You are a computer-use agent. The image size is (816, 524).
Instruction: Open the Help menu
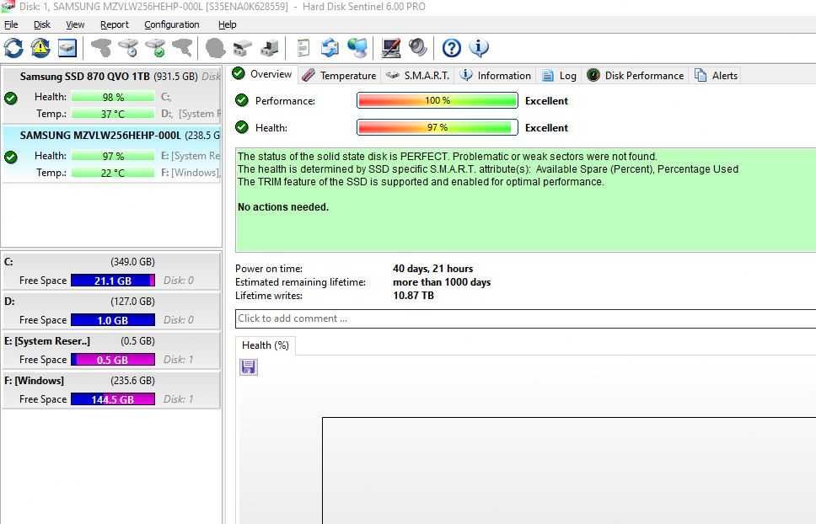pyautogui.click(x=227, y=24)
